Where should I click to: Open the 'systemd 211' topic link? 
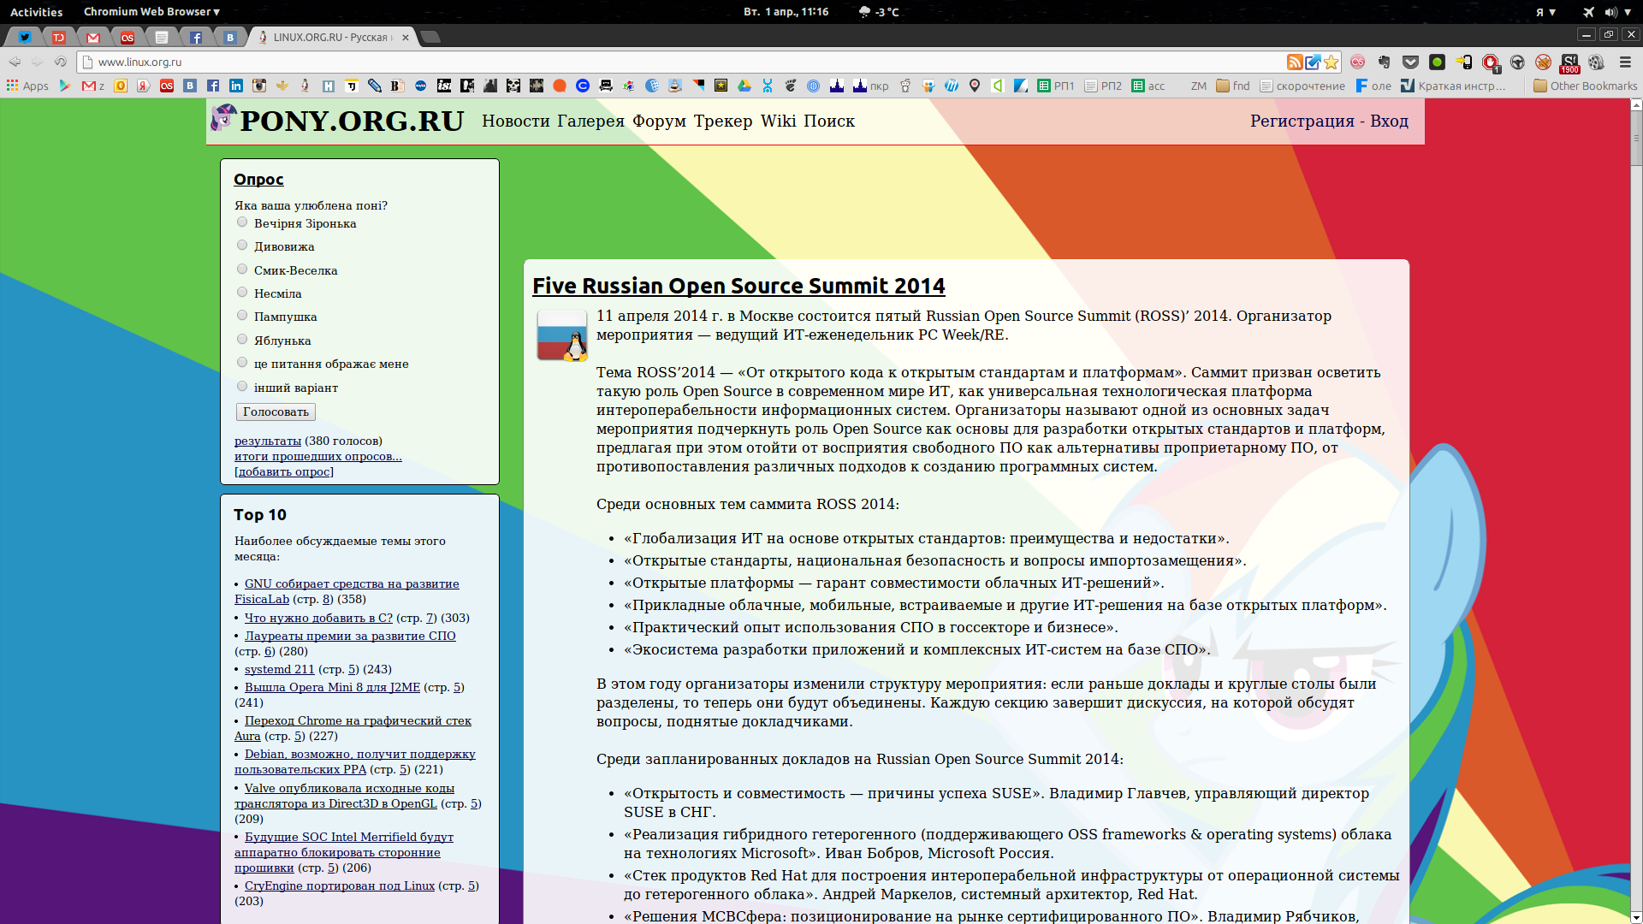coord(279,669)
